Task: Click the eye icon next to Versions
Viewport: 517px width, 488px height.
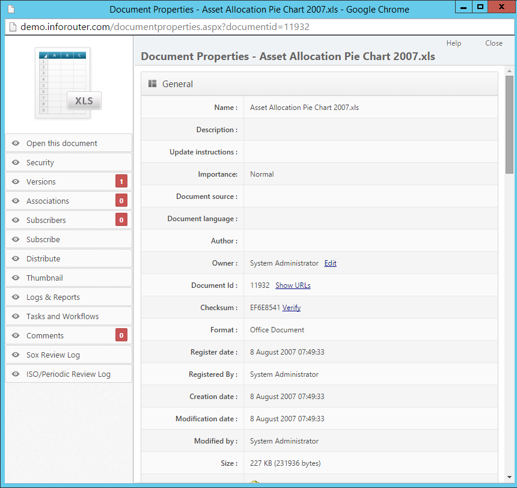Action: click(x=15, y=181)
